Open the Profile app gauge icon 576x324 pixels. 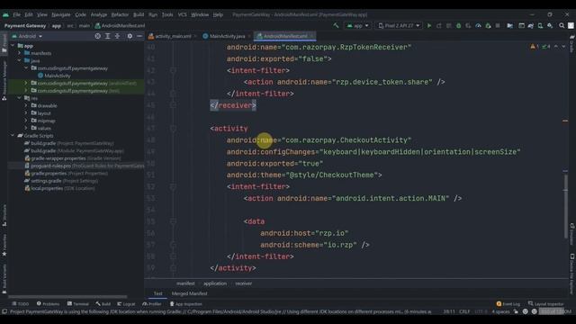point(478,26)
